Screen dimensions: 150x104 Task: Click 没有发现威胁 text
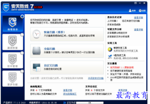coord(114,25)
